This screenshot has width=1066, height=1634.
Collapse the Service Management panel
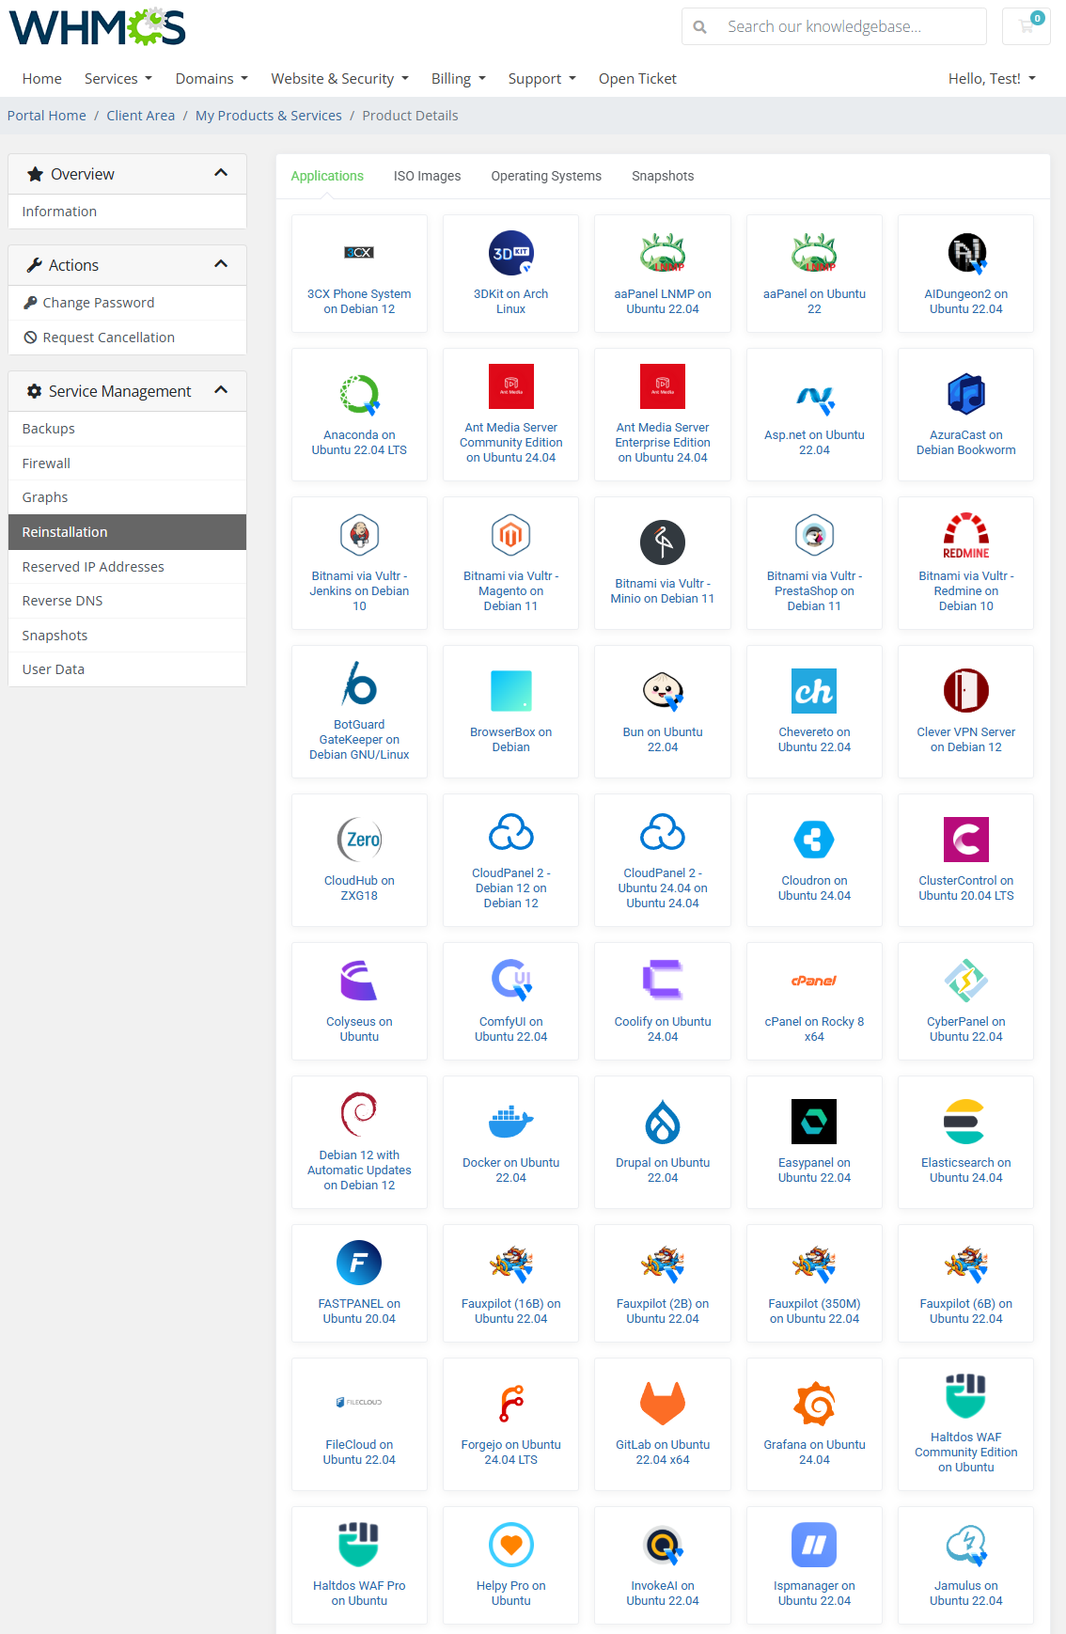221,390
